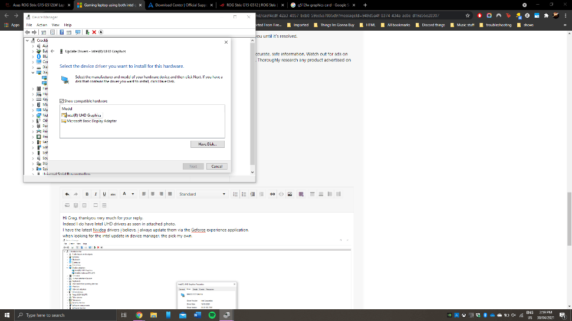Click the attached screenshot in reply

coord(207,274)
